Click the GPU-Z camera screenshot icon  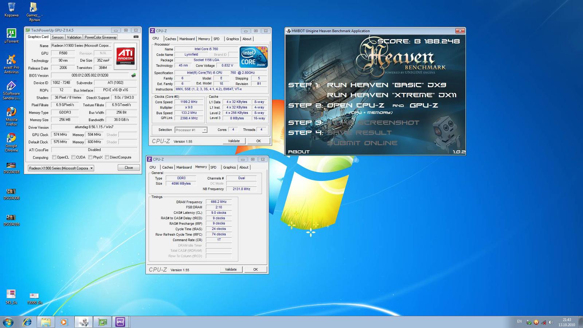136,37
